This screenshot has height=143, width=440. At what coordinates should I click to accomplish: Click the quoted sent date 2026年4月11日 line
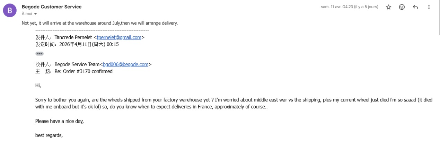pos(77,44)
